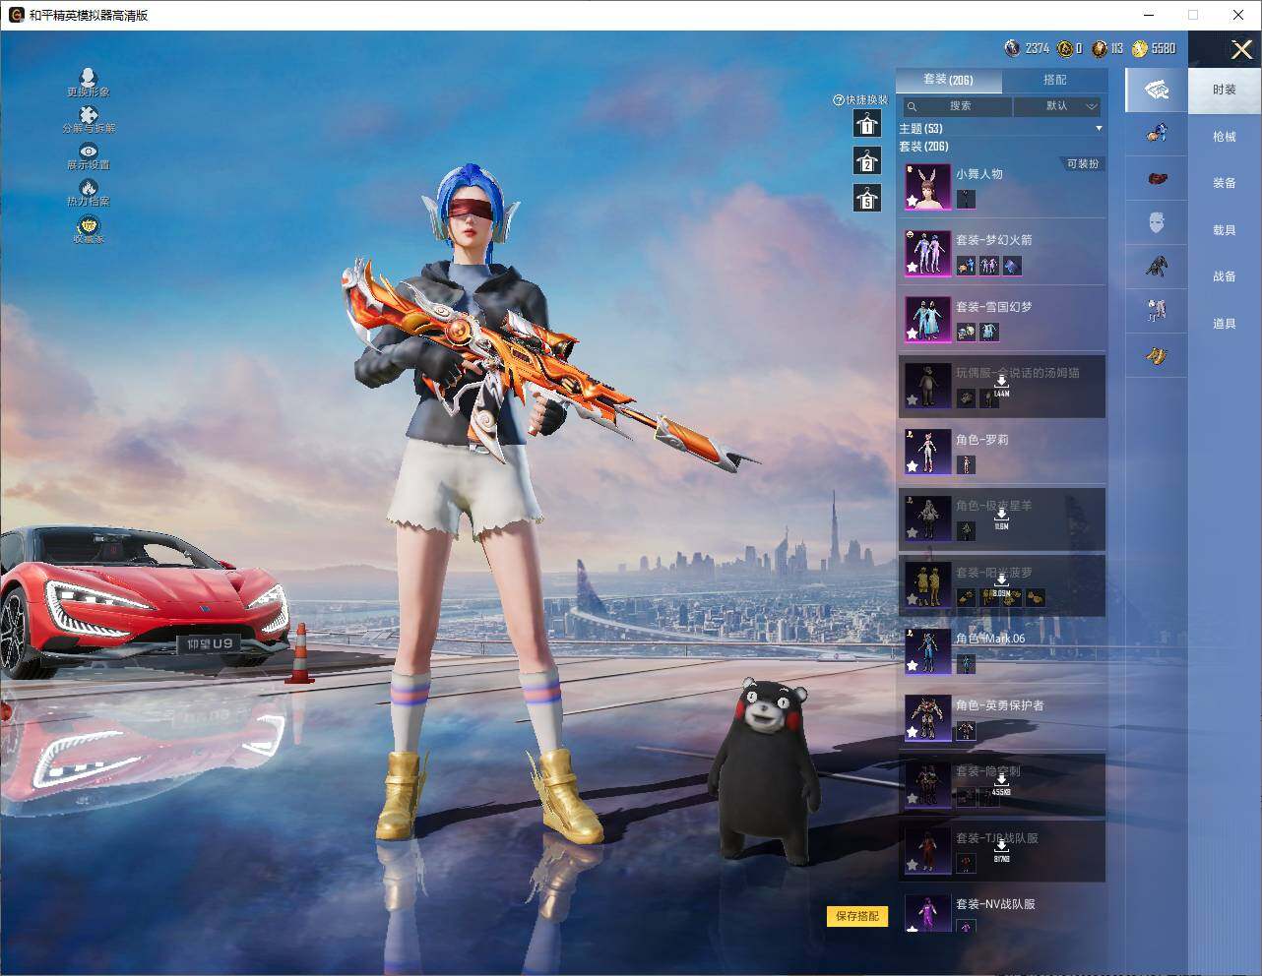1262x976 pixels.
Task: Select quick outfit slot 1 hanger
Action: (x=867, y=124)
